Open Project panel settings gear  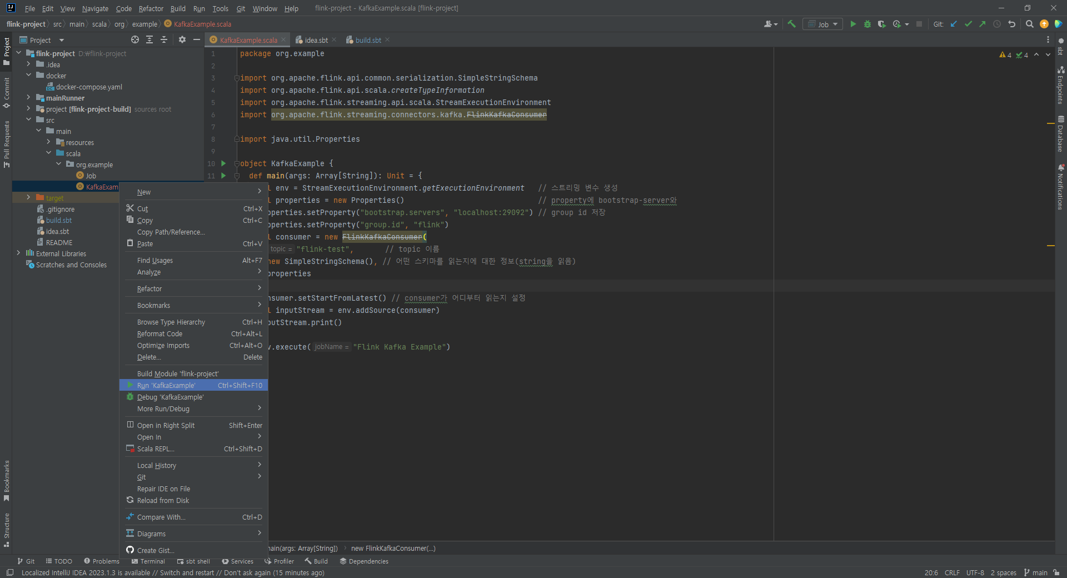tap(182, 39)
